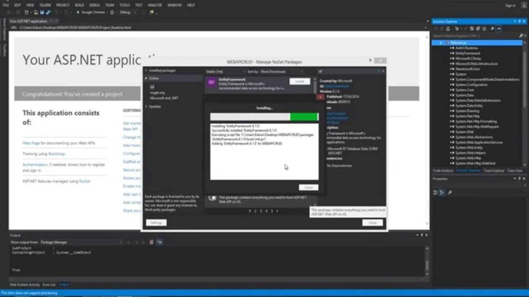The height and width of the screenshot is (297, 529).
Task: Click the Properties panel Categorized icon
Action: 436,192
